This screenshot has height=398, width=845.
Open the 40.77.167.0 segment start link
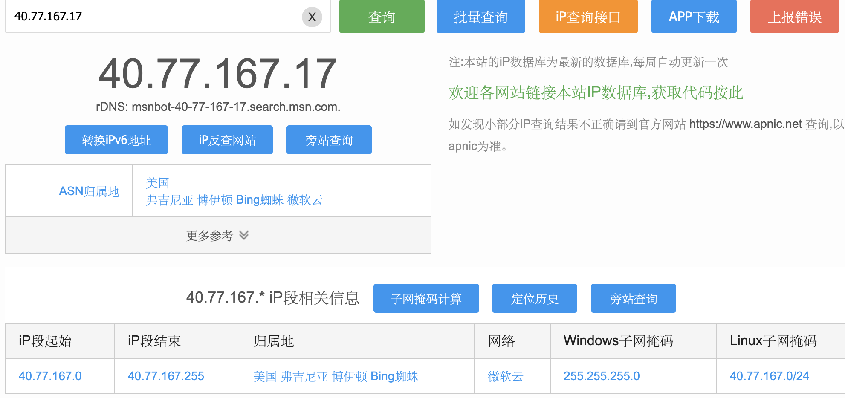click(x=50, y=376)
